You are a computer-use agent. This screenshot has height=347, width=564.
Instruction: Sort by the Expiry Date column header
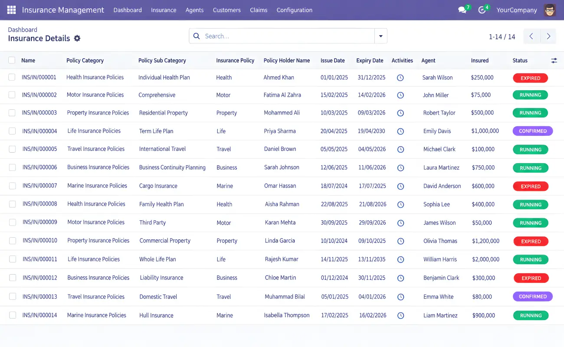[370, 61]
